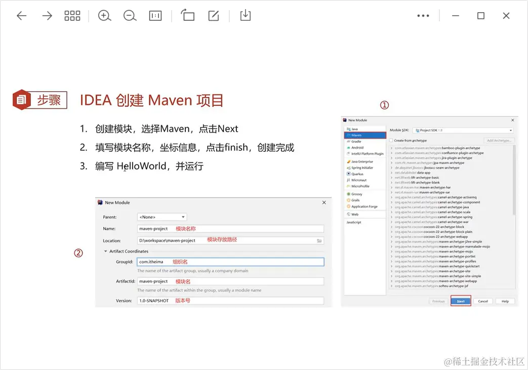Click the Location input field
The image size is (528, 370).
tap(230, 240)
